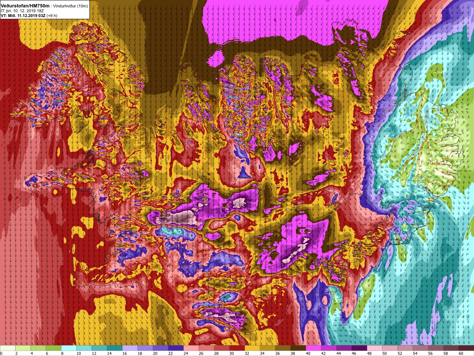Select the 38–40 dark brown legend swatch
This screenshot has height=356, width=474.
click(x=298, y=348)
